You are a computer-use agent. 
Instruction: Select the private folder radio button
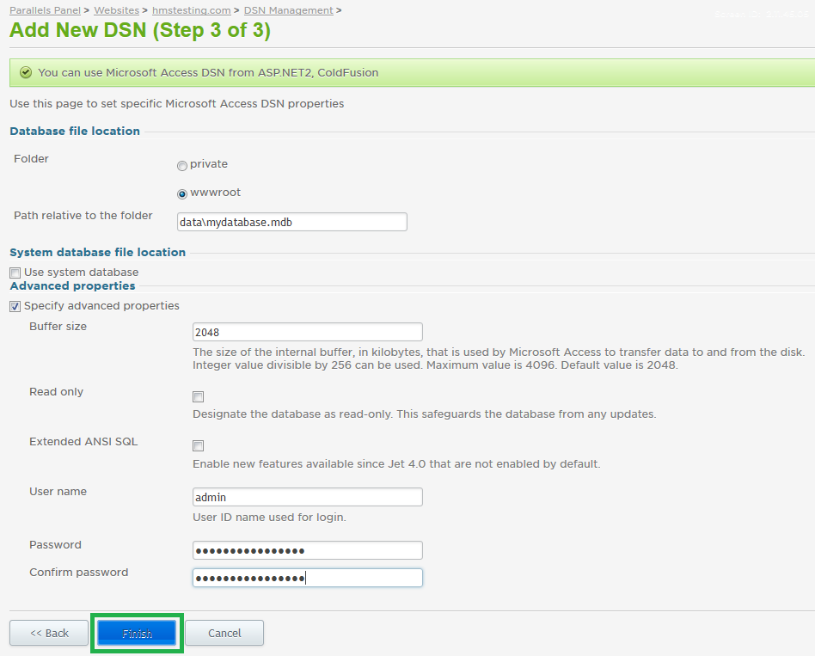(x=182, y=166)
